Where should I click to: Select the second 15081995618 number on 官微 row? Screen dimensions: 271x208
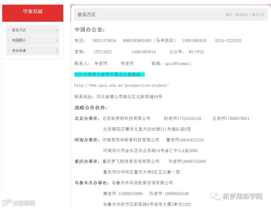tap(144, 52)
